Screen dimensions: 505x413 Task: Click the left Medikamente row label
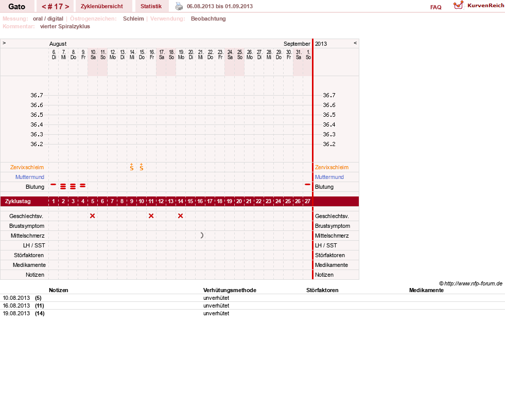29,265
